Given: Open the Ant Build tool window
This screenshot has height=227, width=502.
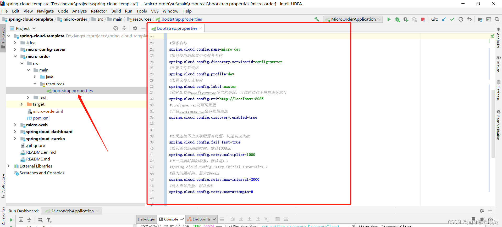Looking at the screenshot, I should point(498,38).
